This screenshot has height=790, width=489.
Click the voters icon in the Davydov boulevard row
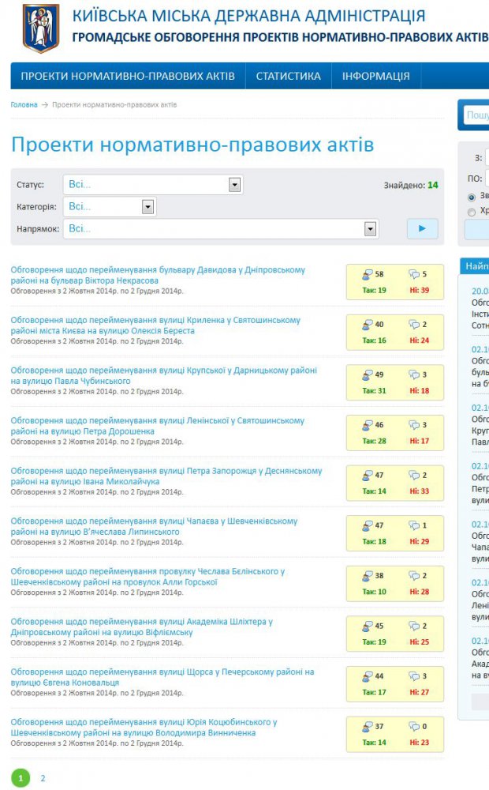pos(367,274)
